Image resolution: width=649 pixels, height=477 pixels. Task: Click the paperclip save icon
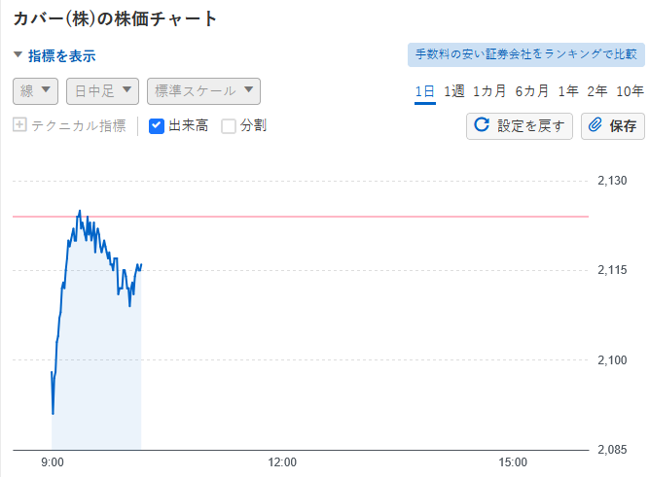pyautogui.click(x=596, y=125)
